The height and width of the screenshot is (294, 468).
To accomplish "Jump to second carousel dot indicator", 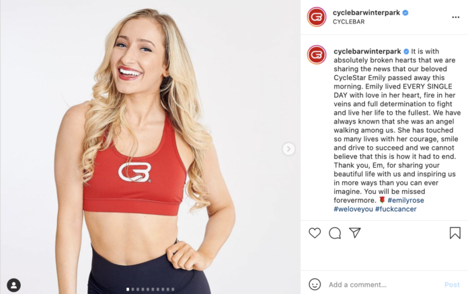I will [133, 289].
